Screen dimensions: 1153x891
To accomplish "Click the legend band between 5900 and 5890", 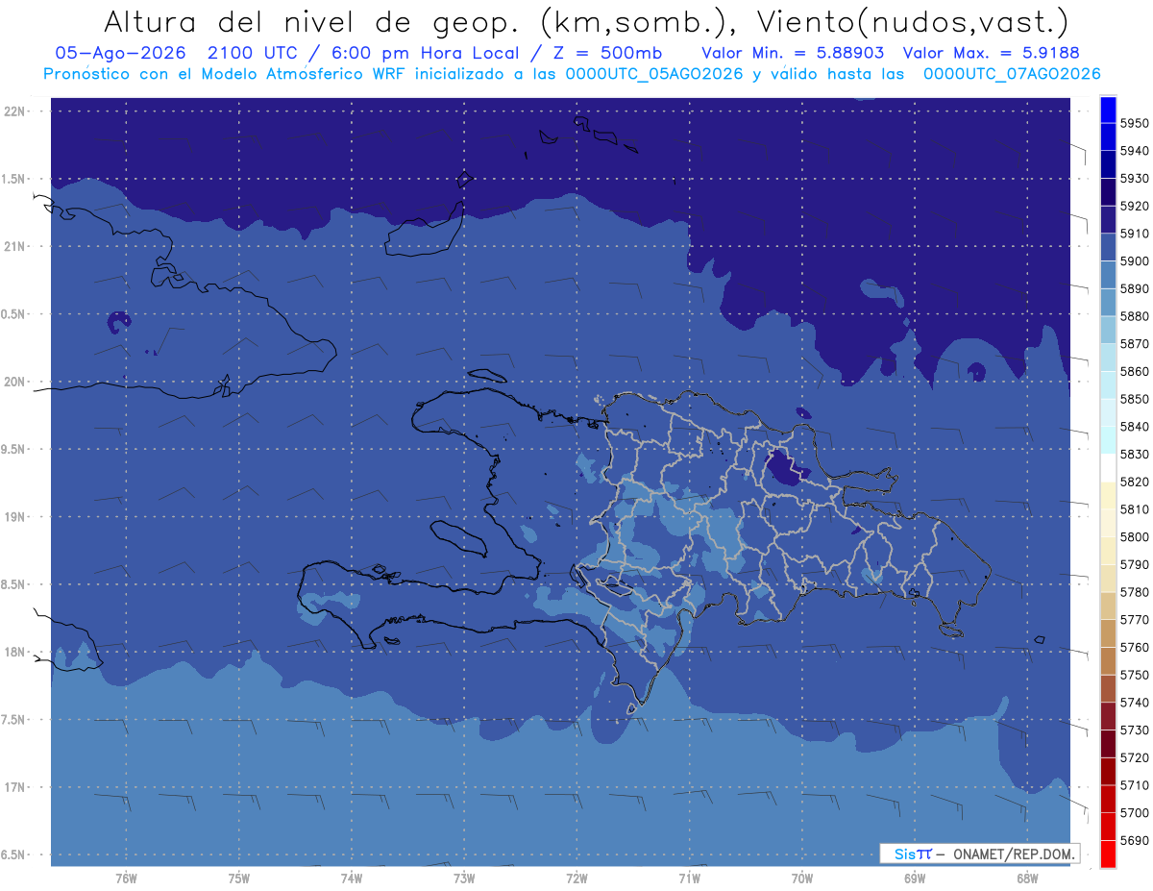I will click(1107, 275).
